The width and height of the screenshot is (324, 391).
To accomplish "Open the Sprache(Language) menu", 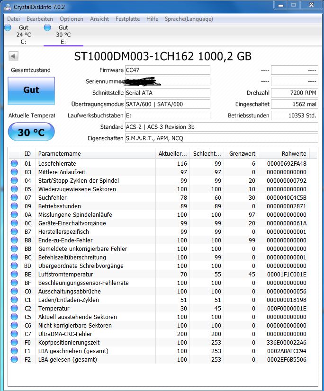I will (x=189, y=19).
